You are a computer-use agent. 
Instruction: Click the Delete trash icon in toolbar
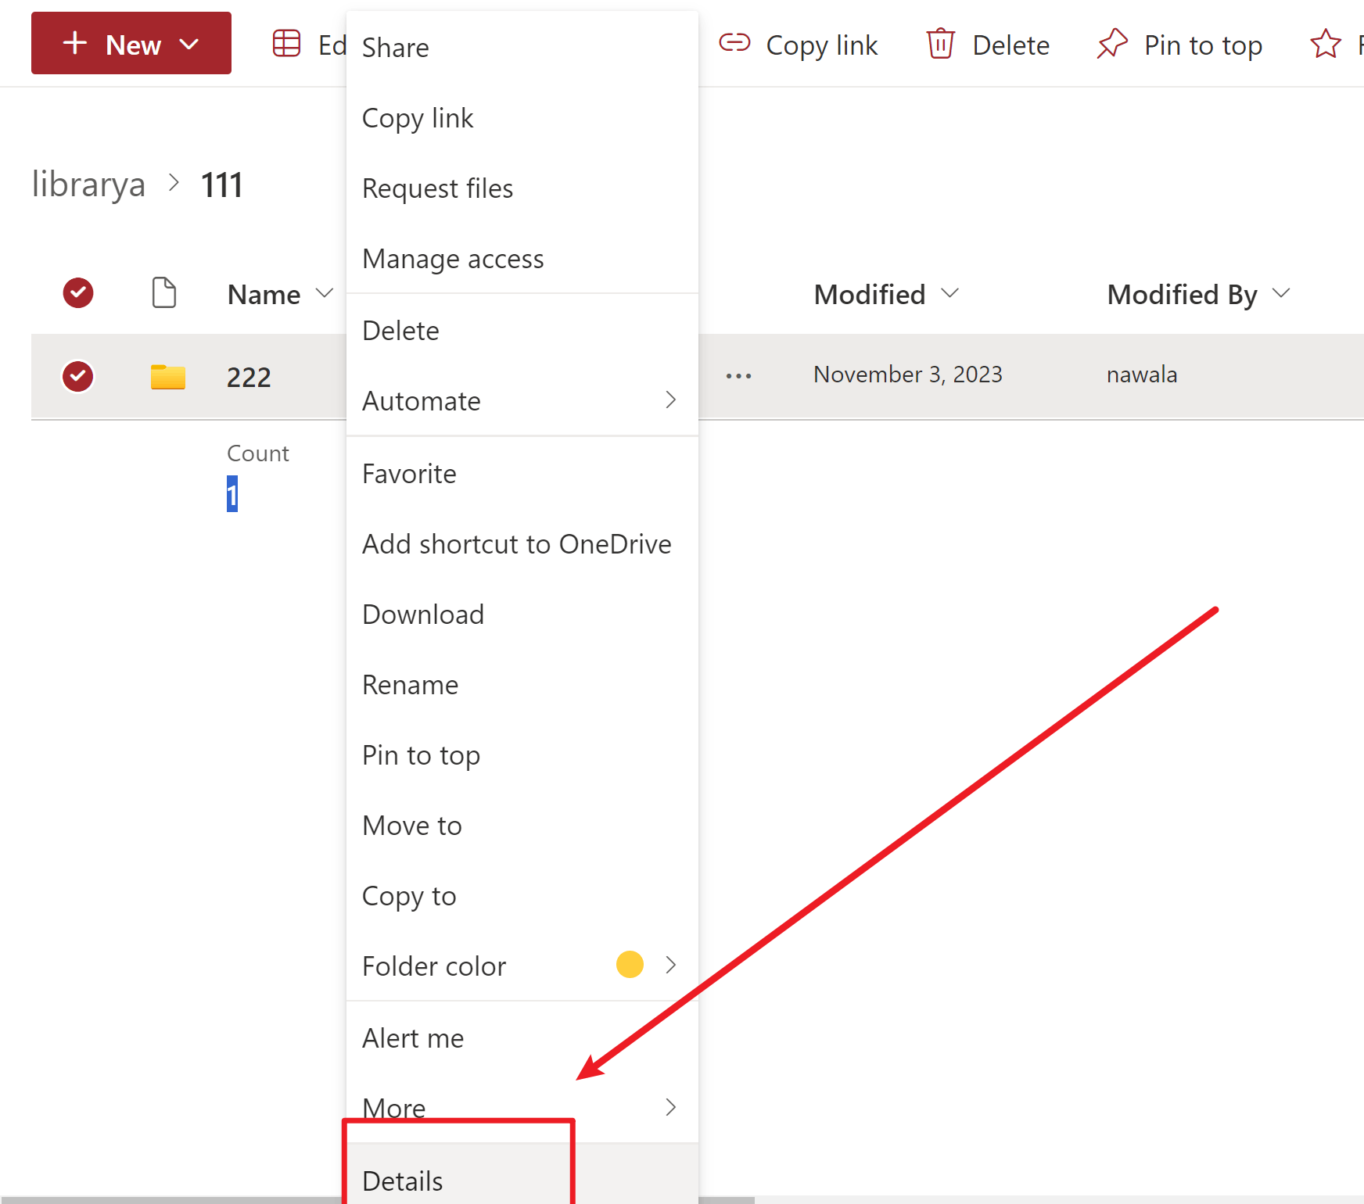pyautogui.click(x=940, y=44)
